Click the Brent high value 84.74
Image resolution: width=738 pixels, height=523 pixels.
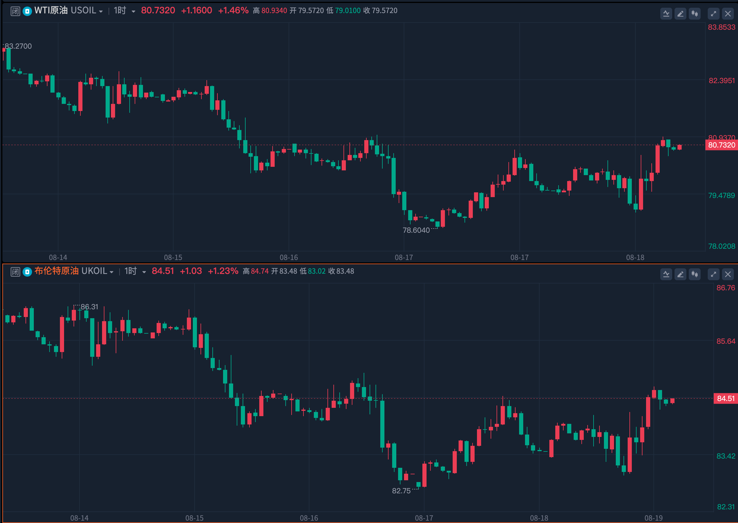(x=260, y=271)
